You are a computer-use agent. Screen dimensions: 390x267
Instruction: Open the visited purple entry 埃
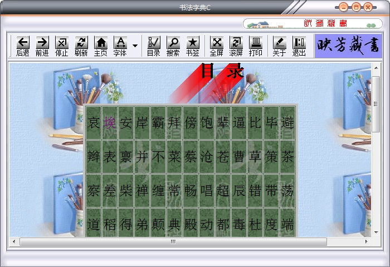(110, 123)
